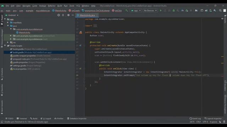Select build.gradle (Module: MyCodeBarScan.app) file

click(x=39, y=53)
